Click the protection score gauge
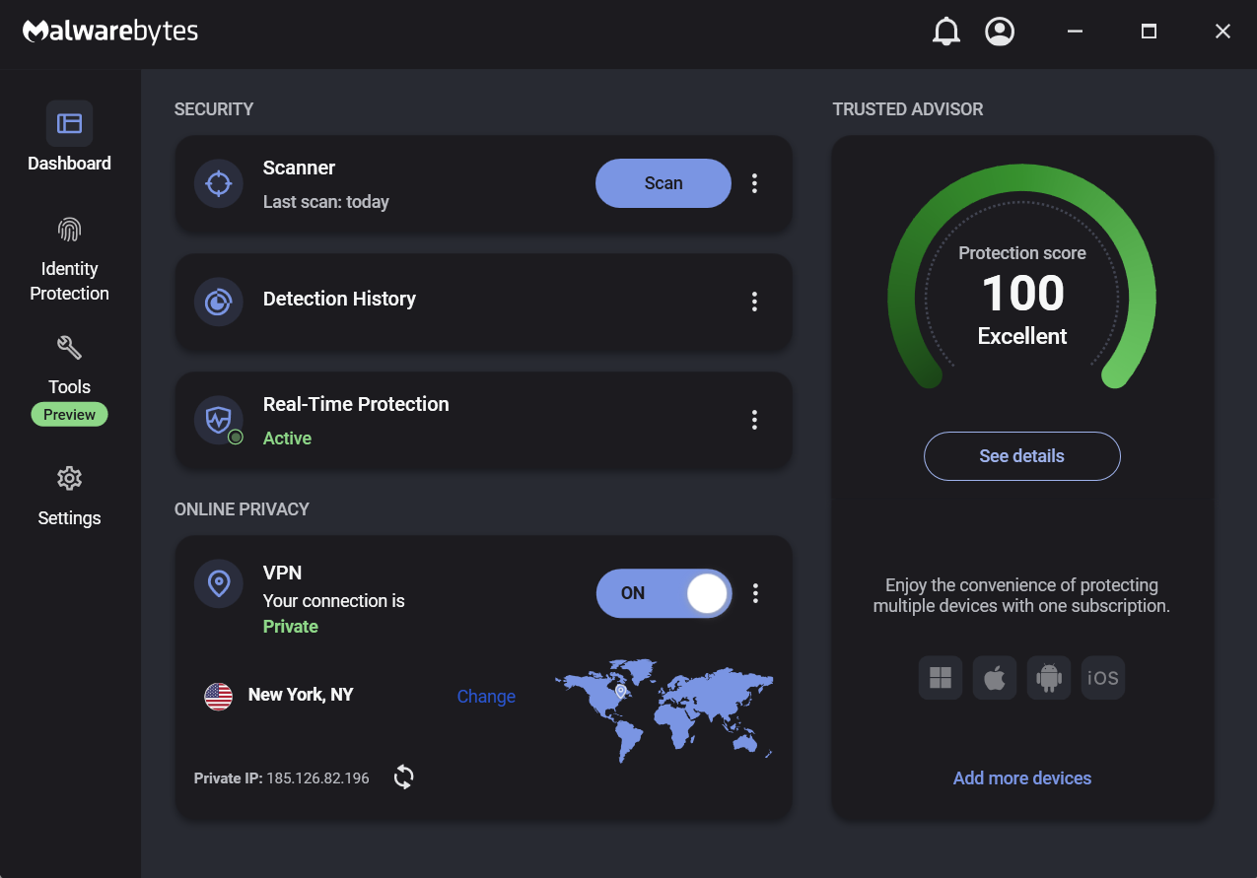Screen dimensions: 1257x878 (1022, 278)
